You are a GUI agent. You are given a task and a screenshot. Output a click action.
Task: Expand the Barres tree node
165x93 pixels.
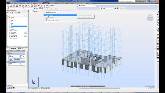[x=9, y=34]
